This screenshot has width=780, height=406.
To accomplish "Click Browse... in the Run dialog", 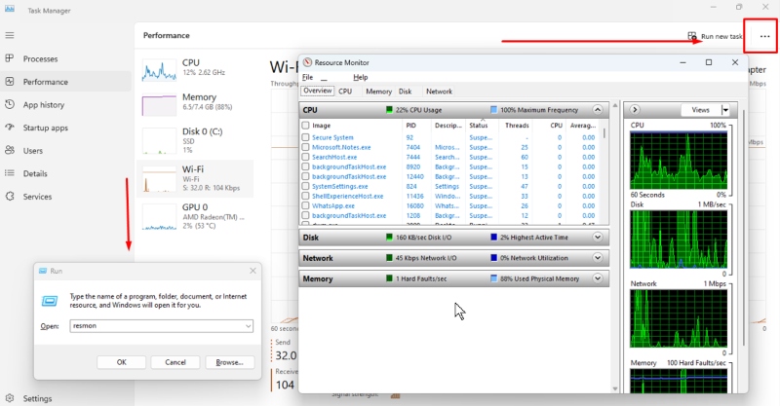I will pos(229,362).
